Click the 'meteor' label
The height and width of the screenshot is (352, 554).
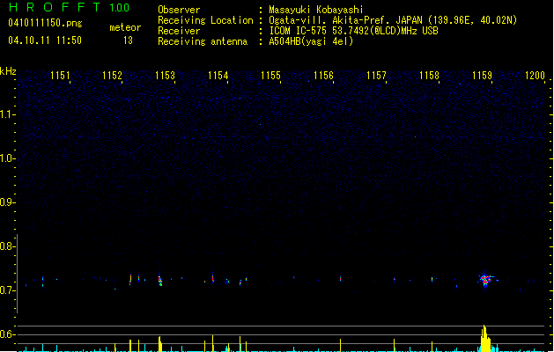click(x=125, y=27)
